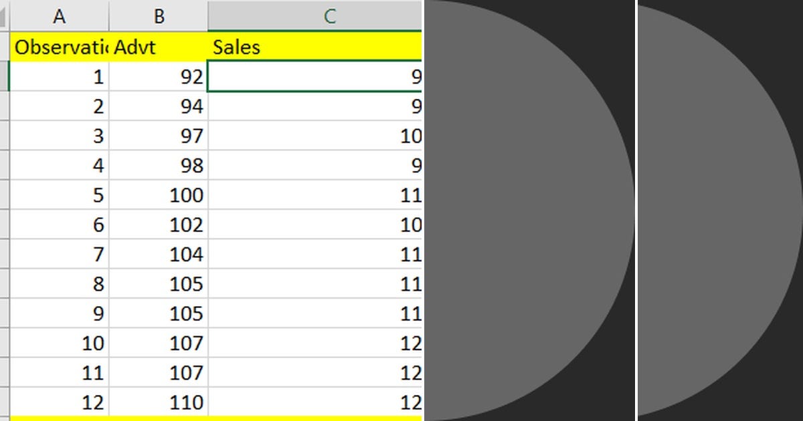Image resolution: width=803 pixels, height=421 pixels.
Task: Select column A header
Action: pyautogui.click(x=59, y=16)
